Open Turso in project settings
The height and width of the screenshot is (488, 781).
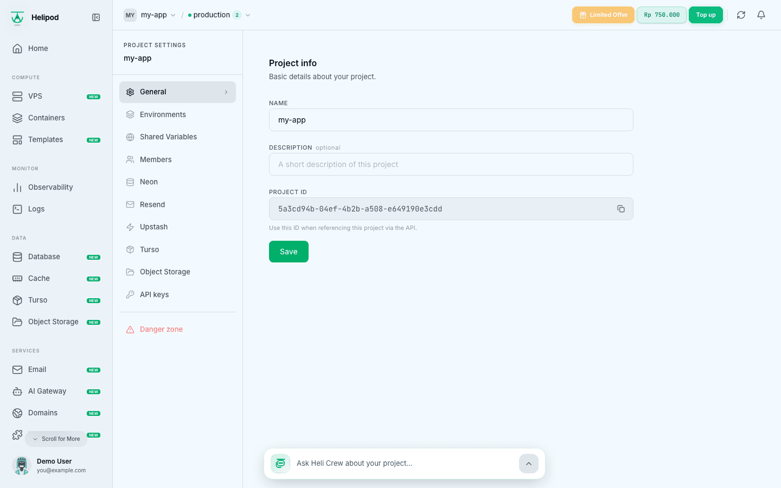(x=177, y=249)
